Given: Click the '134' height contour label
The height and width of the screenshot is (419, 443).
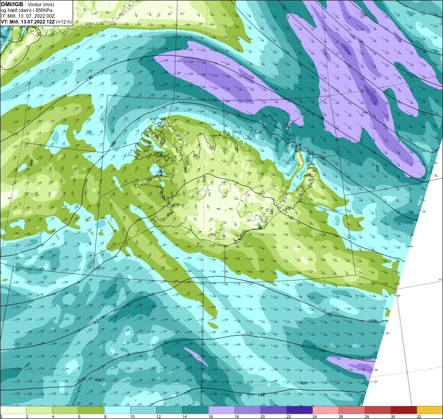Looking at the screenshot, I should (x=365, y=112).
